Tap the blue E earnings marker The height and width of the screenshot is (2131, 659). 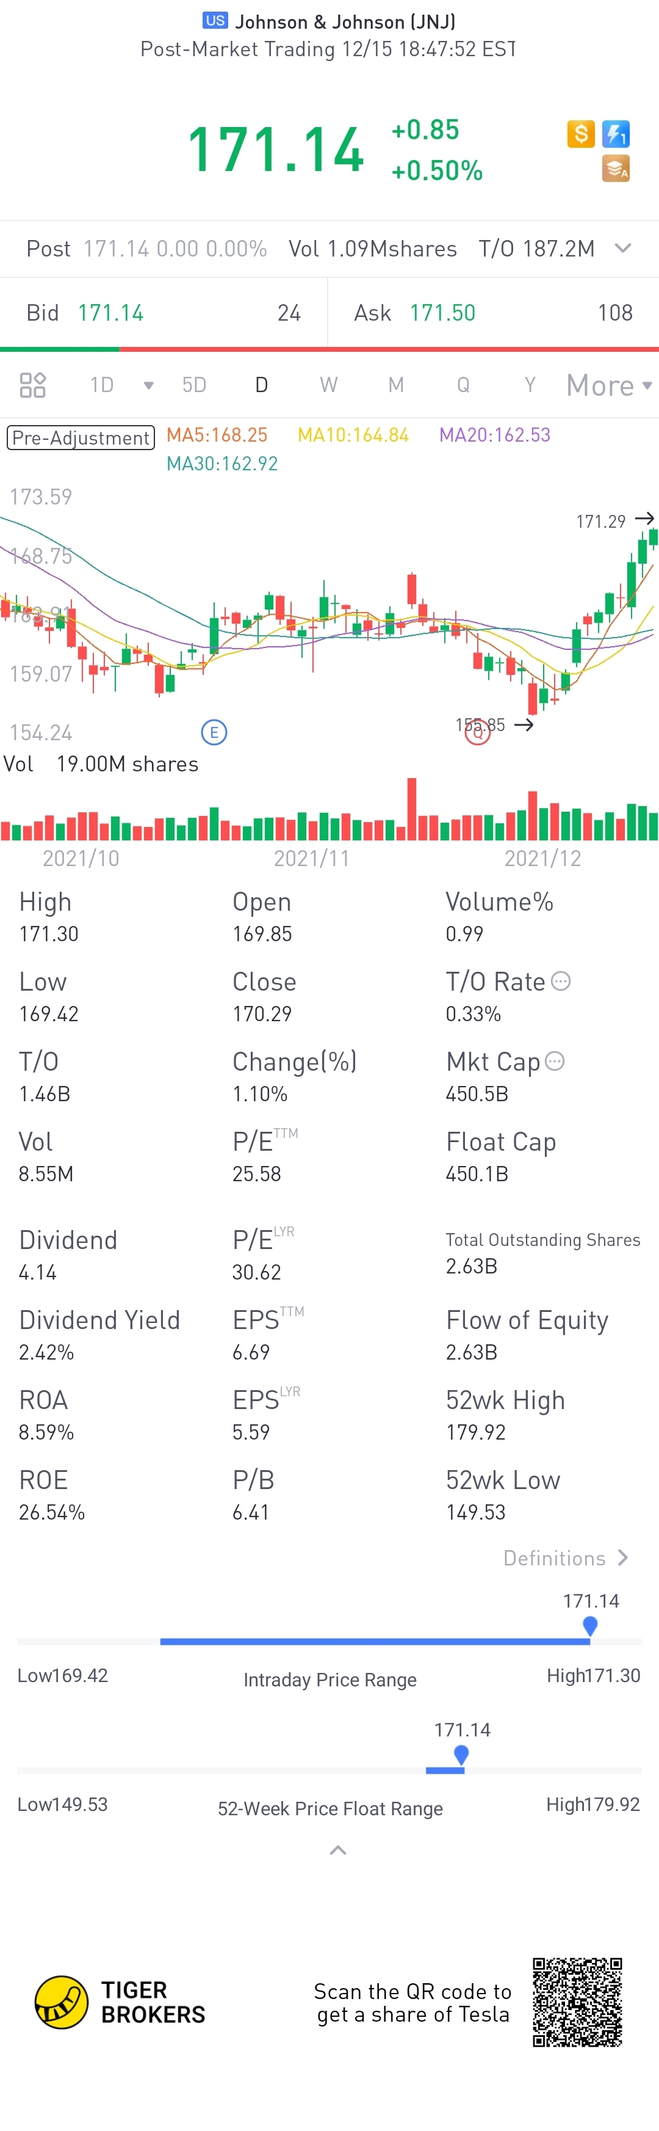214,732
